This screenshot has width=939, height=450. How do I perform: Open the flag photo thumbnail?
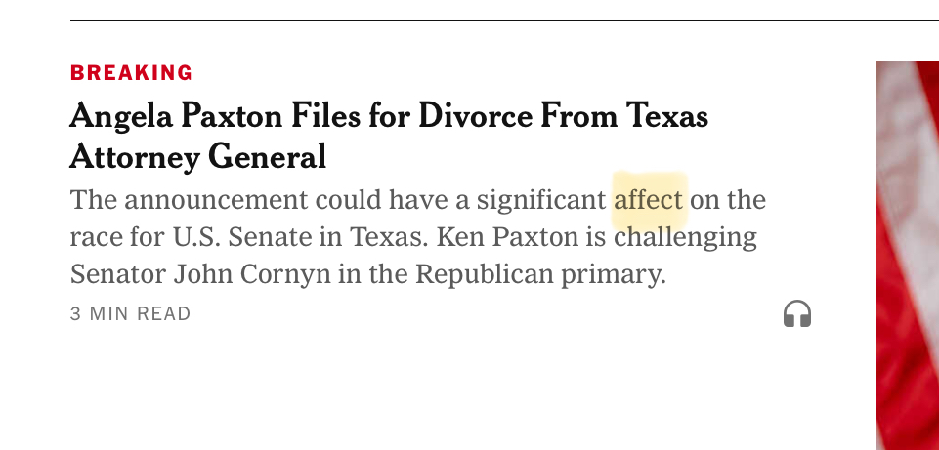tap(907, 254)
